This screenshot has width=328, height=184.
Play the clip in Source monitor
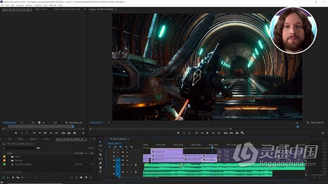pyautogui.click(x=45, y=133)
